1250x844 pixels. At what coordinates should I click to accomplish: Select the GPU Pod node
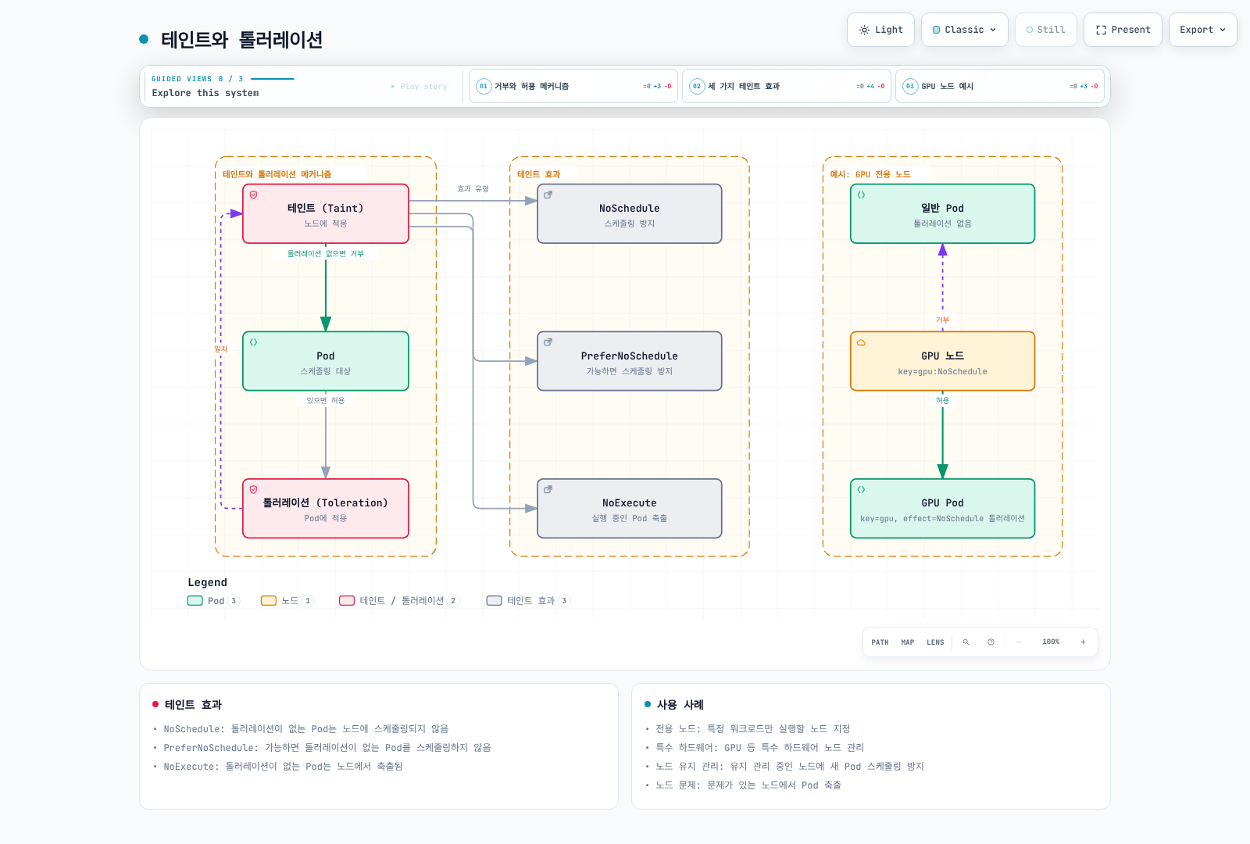point(943,509)
